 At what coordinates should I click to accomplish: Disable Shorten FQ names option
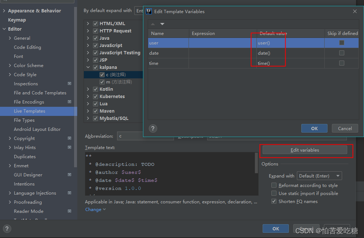[274, 201]
